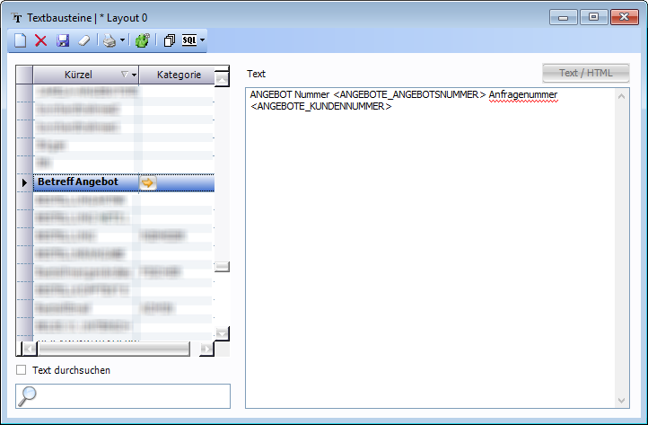Viewport: 648px width, 425px height.
Task: Click the Kürzel column header
Action: (79, 75)
